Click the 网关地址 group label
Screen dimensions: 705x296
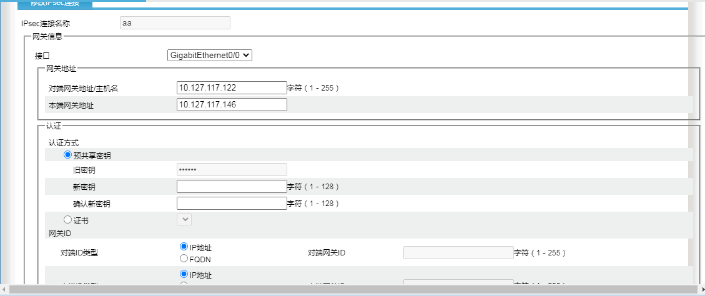pos(61,69)
